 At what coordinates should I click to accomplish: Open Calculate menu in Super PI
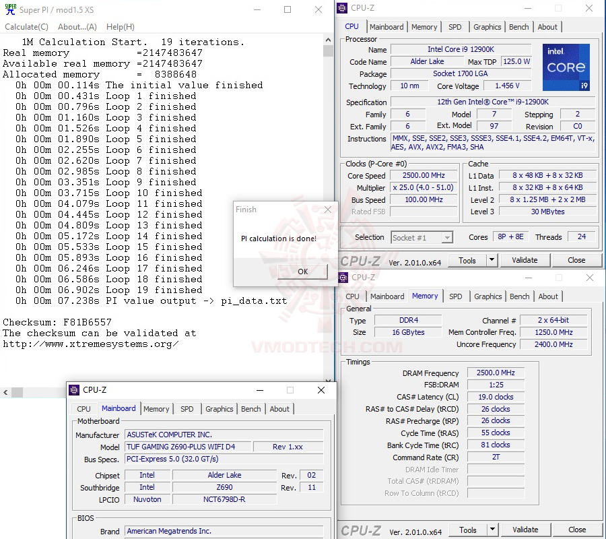coord(26,27)
